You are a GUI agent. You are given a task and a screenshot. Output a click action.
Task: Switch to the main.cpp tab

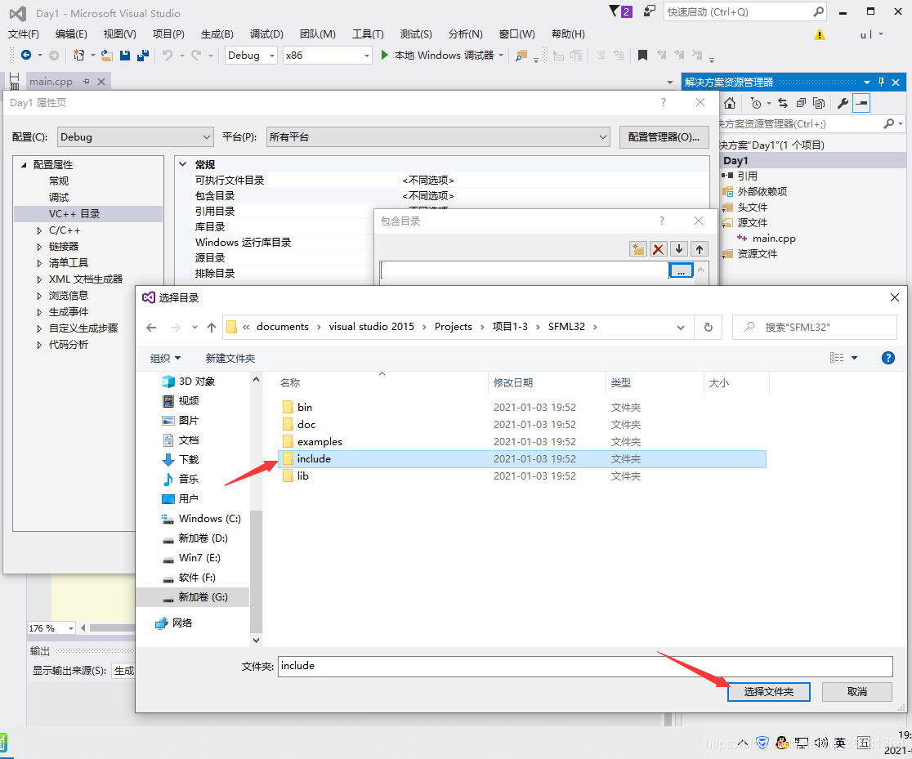pos(51,82)
